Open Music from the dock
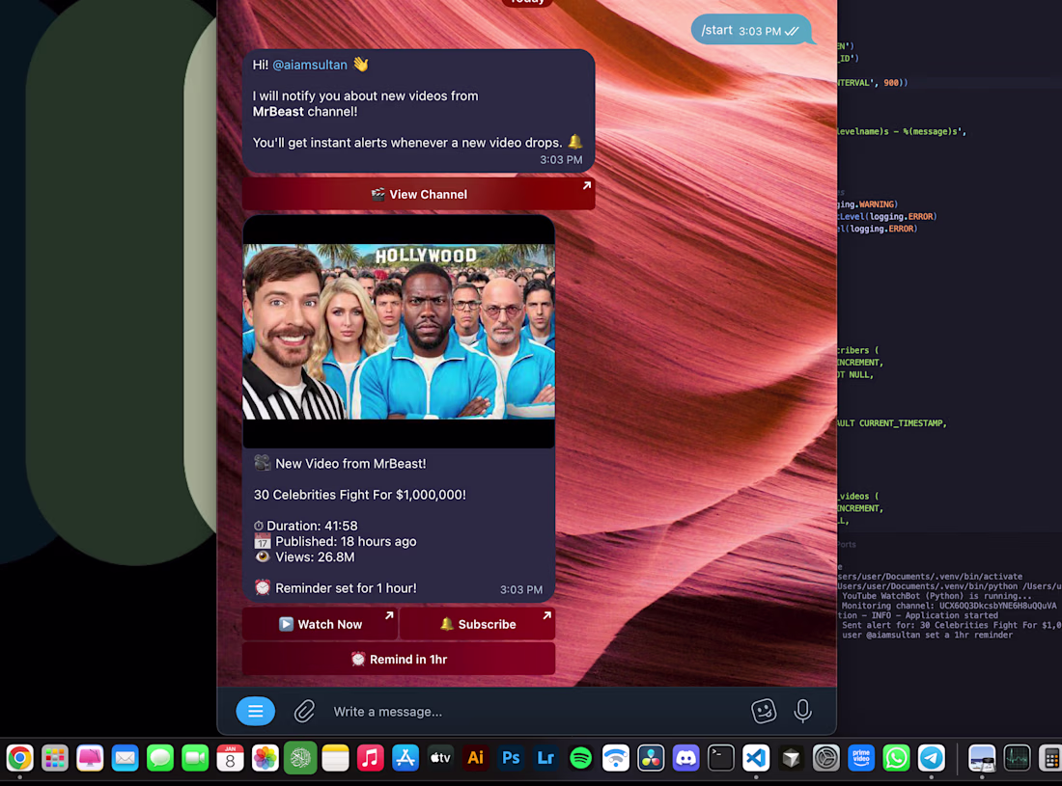 coord(371,758)
